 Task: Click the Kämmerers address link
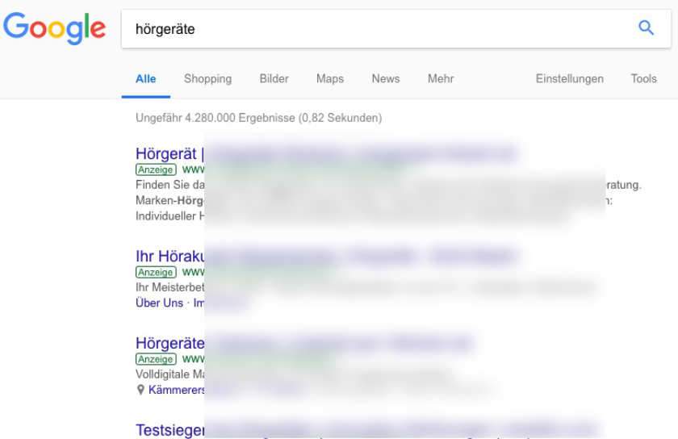pos(177,390)
